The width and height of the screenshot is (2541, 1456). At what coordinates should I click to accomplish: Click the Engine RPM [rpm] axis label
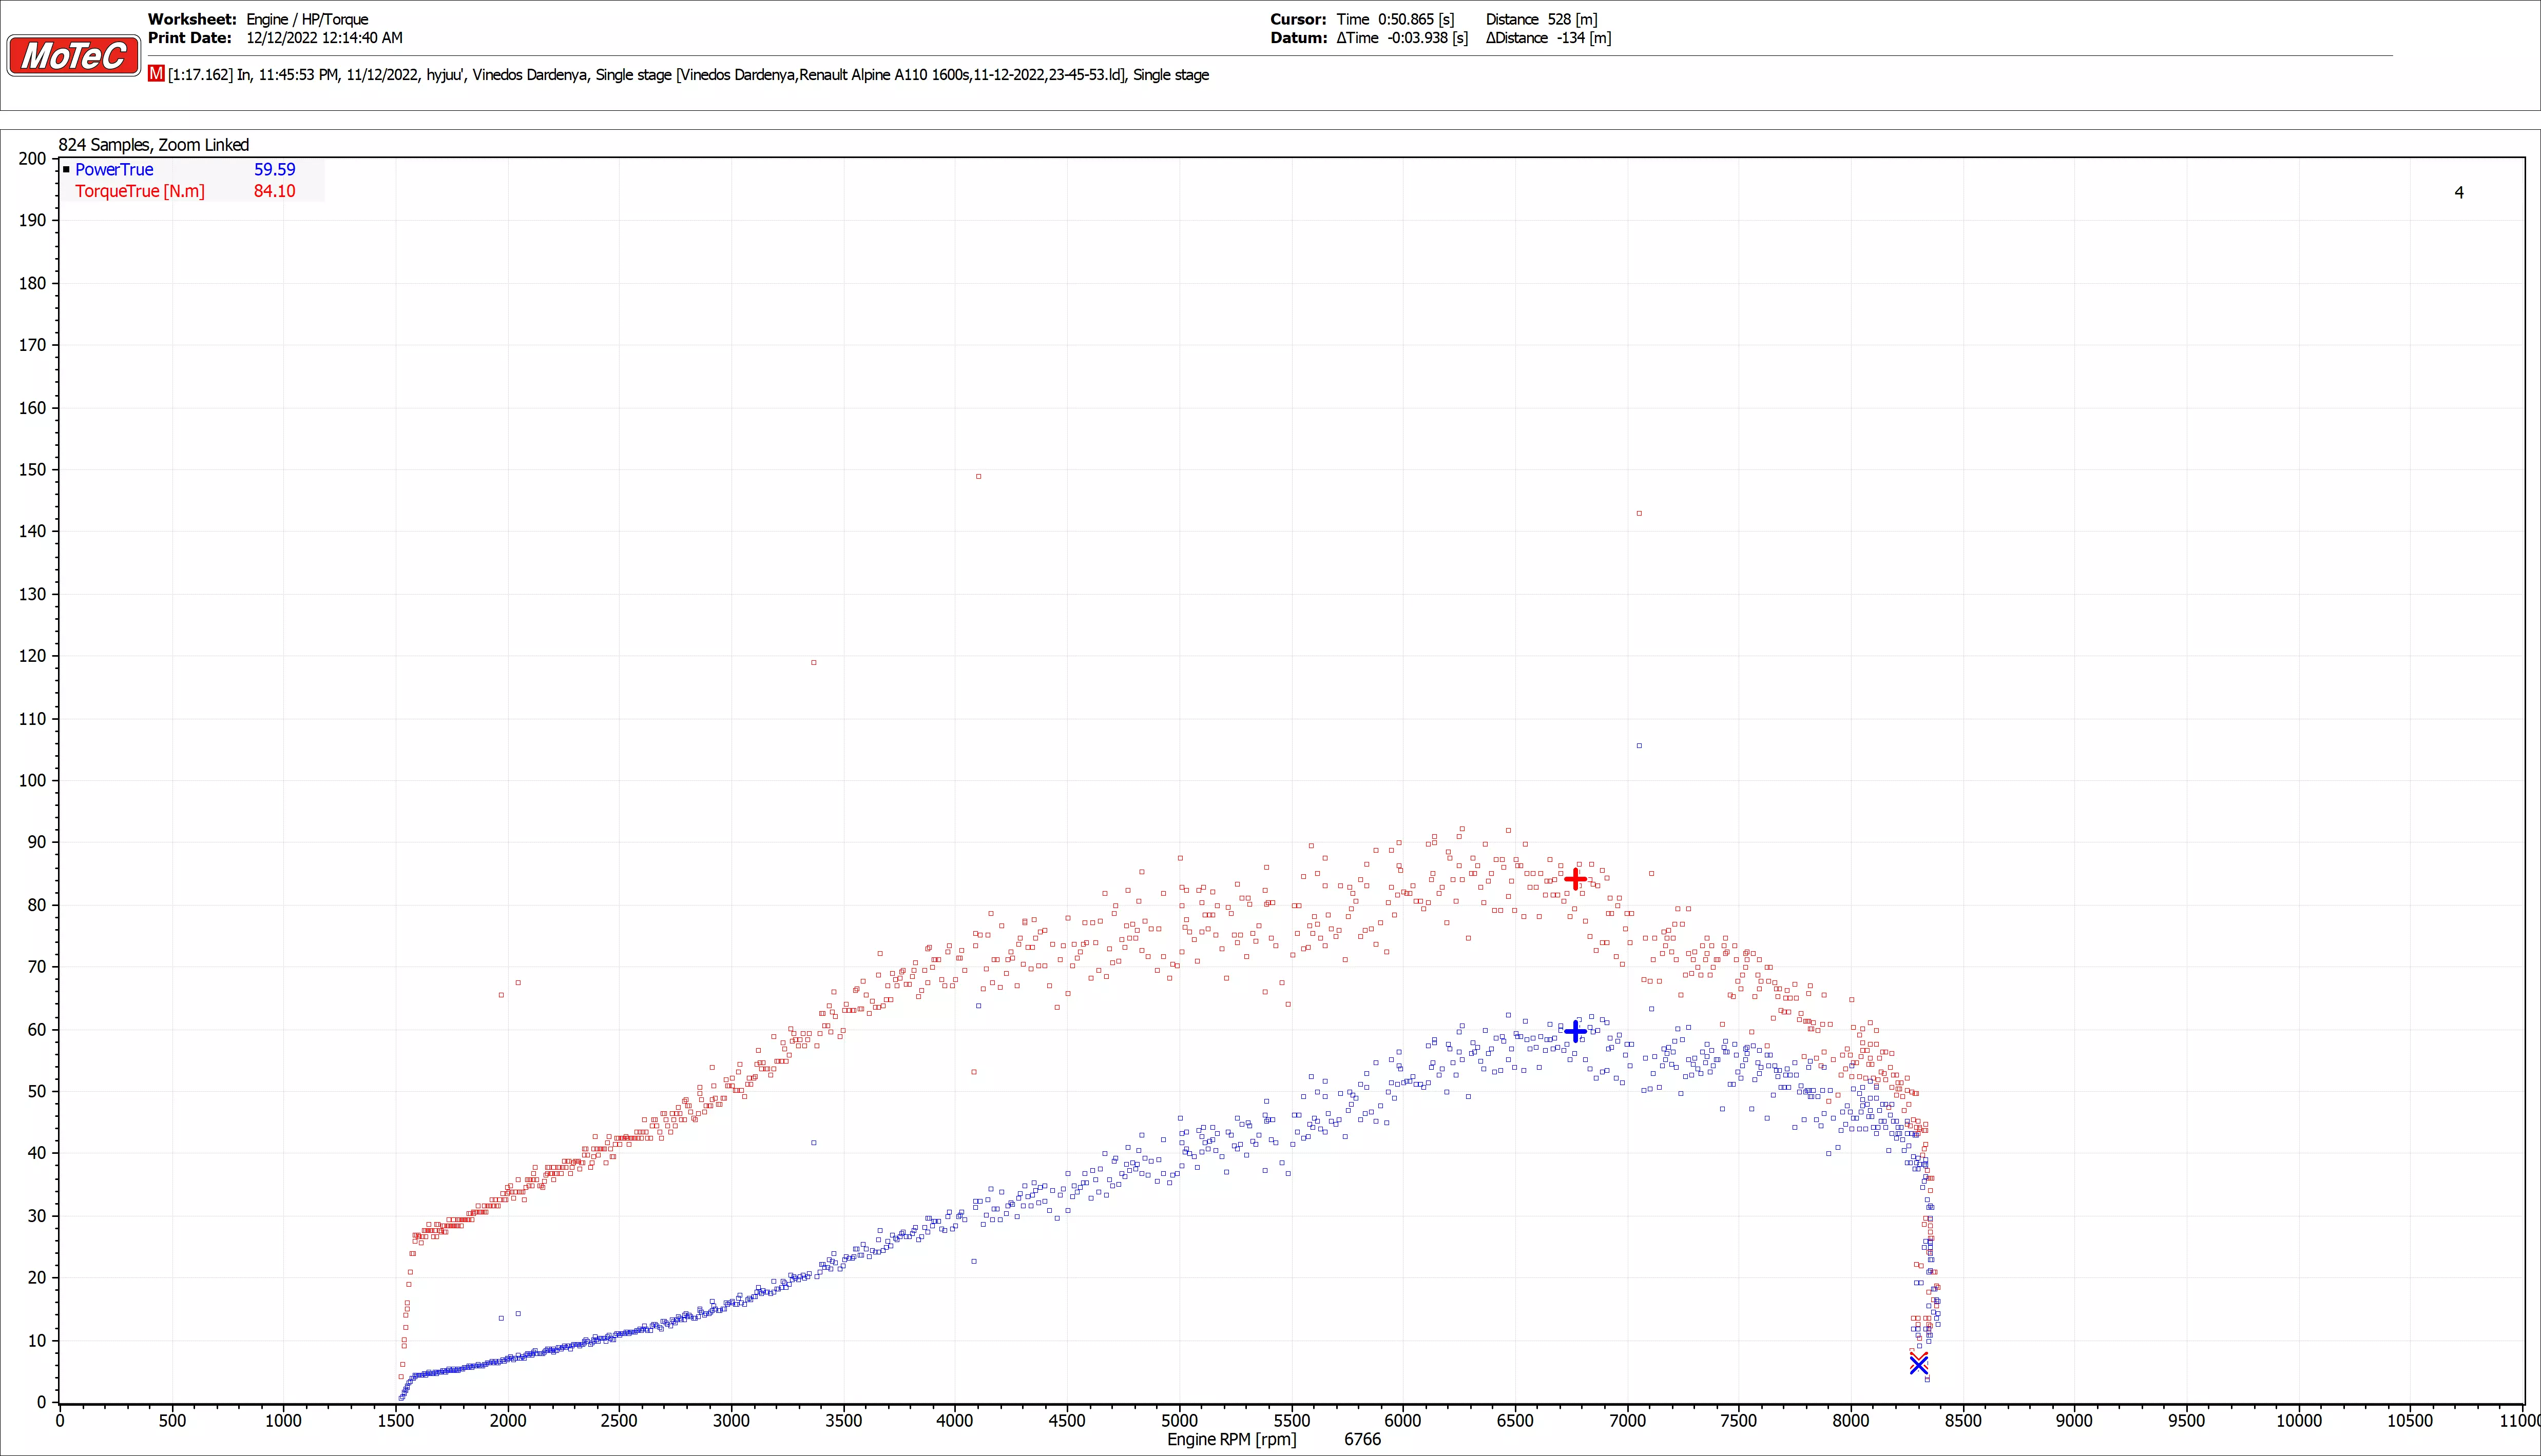tap(1231, 1439)
